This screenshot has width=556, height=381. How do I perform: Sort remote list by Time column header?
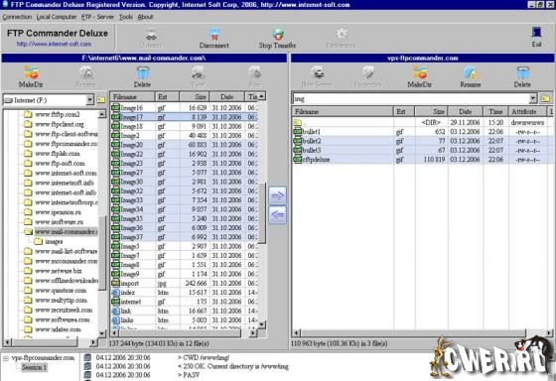pos(495,112)
